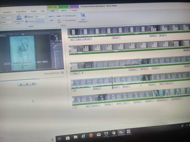Step to previous frame in preview

(x=21, y=84)
